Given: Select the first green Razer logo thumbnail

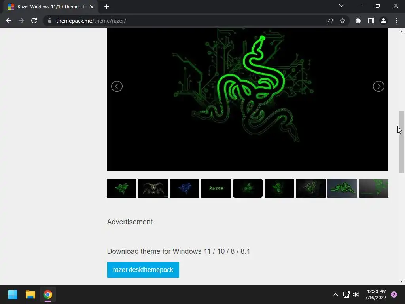Looking at the screenshot, I should click(122, 188).
